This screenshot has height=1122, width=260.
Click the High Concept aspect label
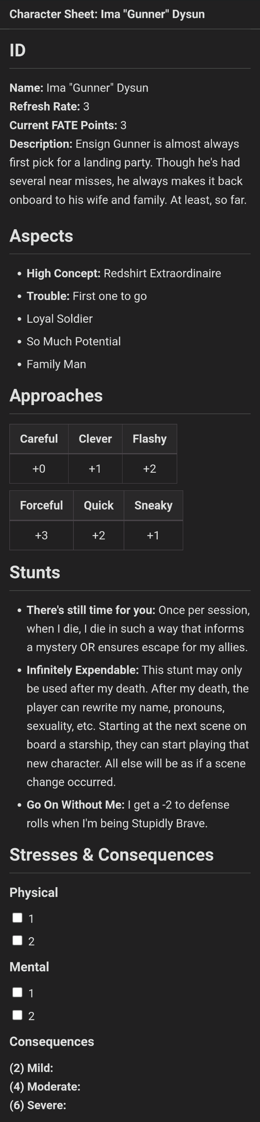pyautogui.click(x=63, y=273)
